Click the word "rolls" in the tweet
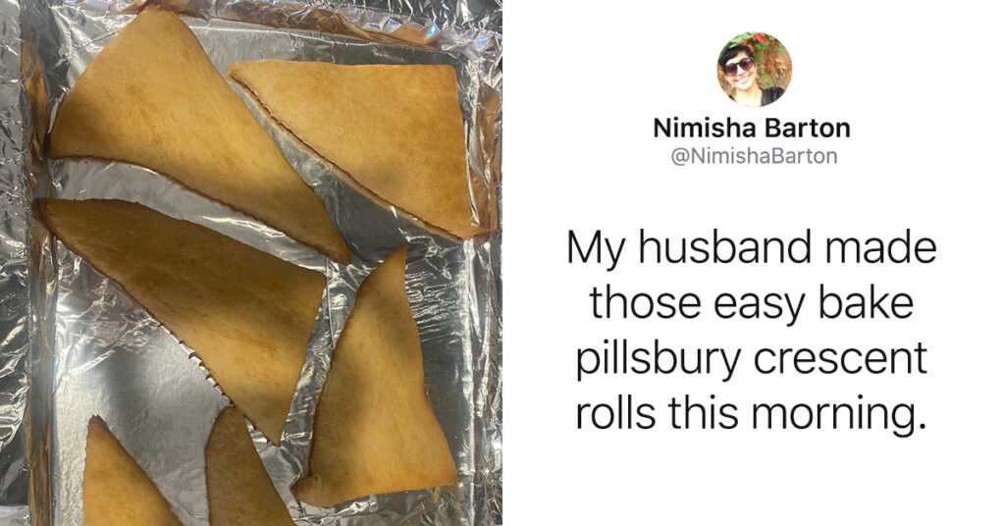This screenshot has height=526, width=1005. tap(615, 413)
